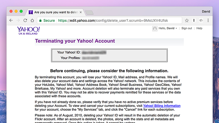The width and height of the screenshot is (219, 123).
Task: Open the home page via house icon
Action: (x=32, y=20)
